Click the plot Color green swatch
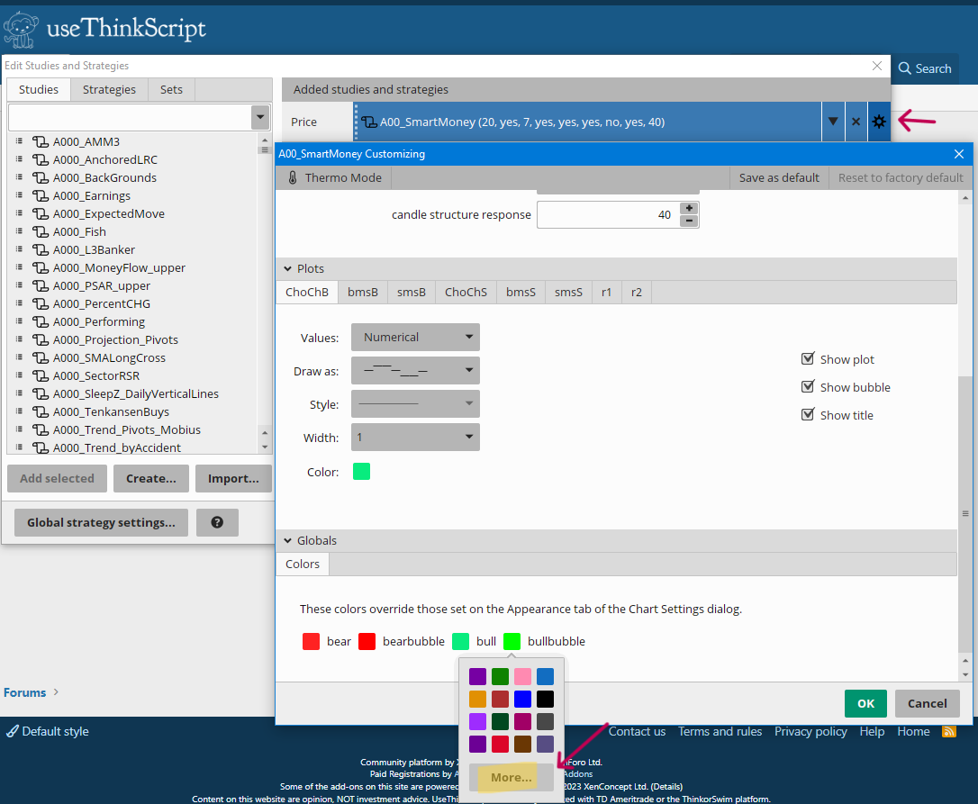 (362, 472)
